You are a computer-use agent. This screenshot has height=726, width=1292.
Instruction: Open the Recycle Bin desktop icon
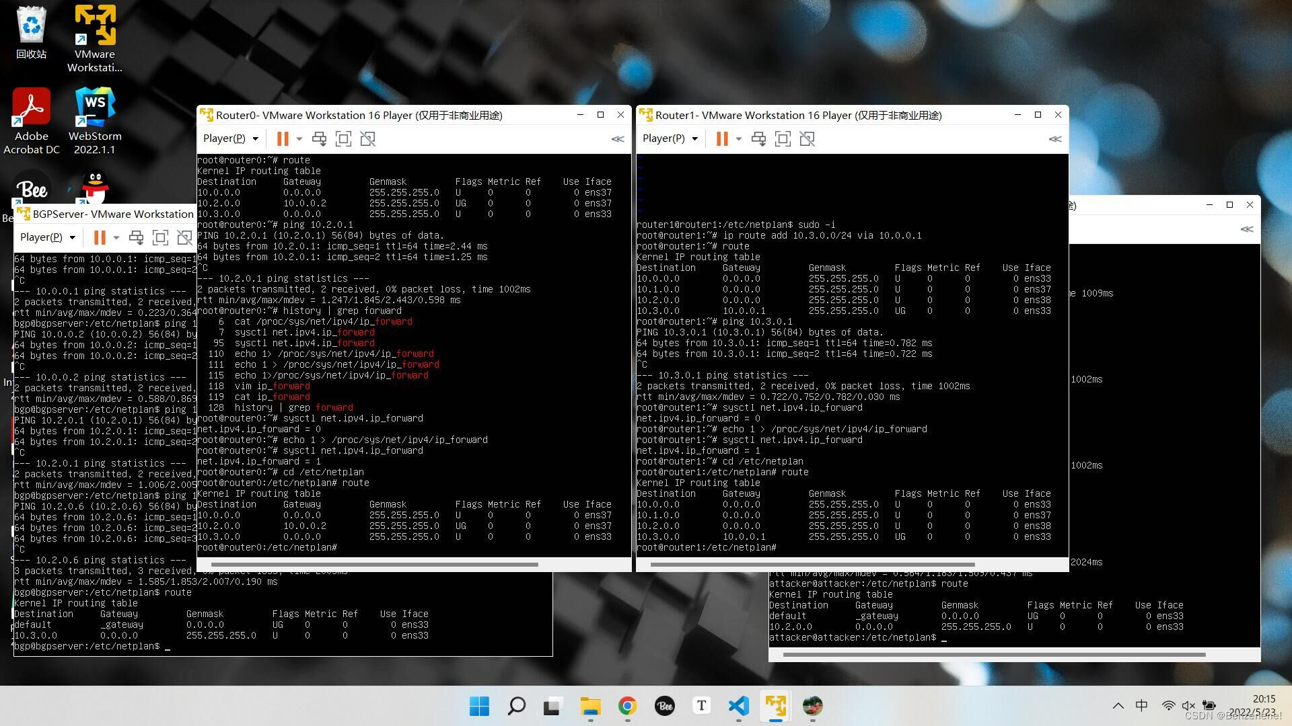(32, 32)
